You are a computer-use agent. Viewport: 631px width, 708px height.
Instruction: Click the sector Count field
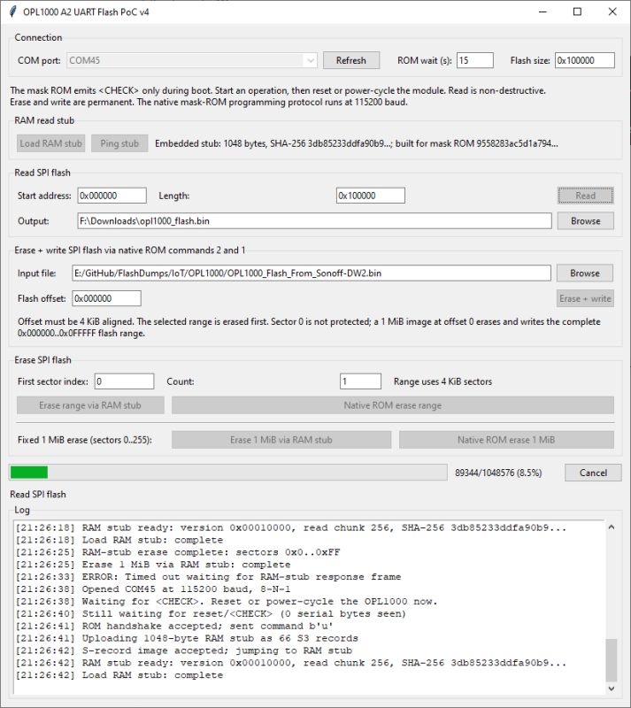click(360, 381)
